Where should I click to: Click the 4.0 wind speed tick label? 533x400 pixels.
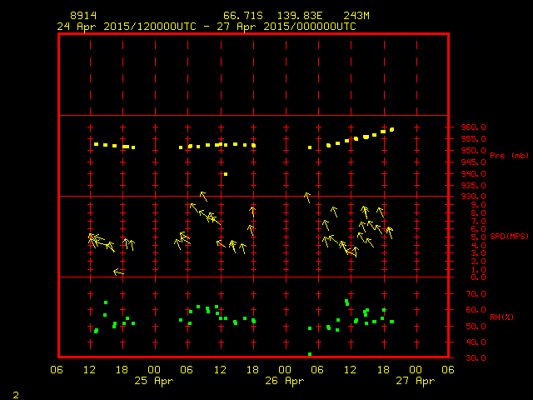pyautogui.click(x=478, y=245)
